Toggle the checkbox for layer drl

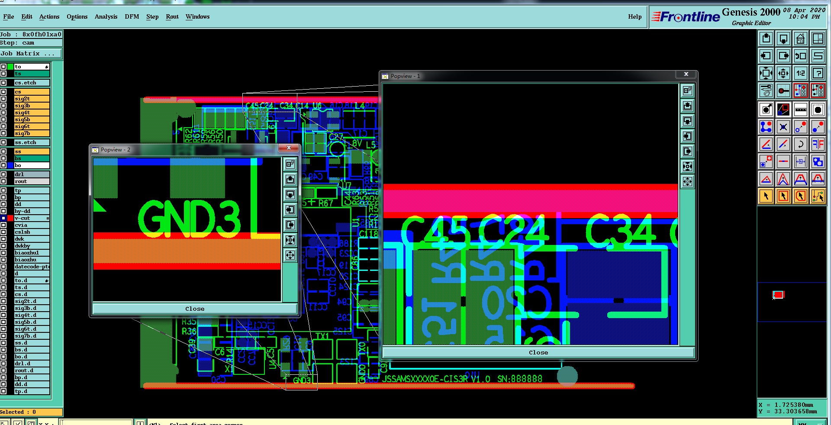[x=3, y=174]
